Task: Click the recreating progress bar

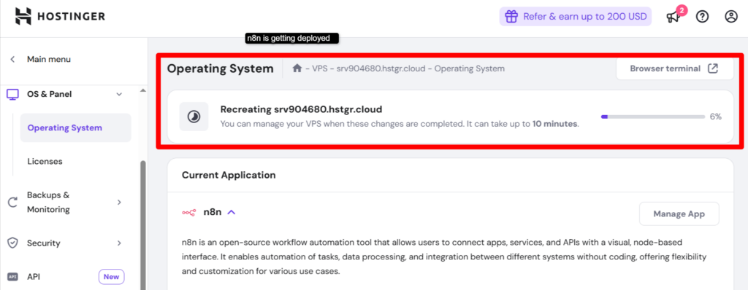Action: [x=653, y=117]
